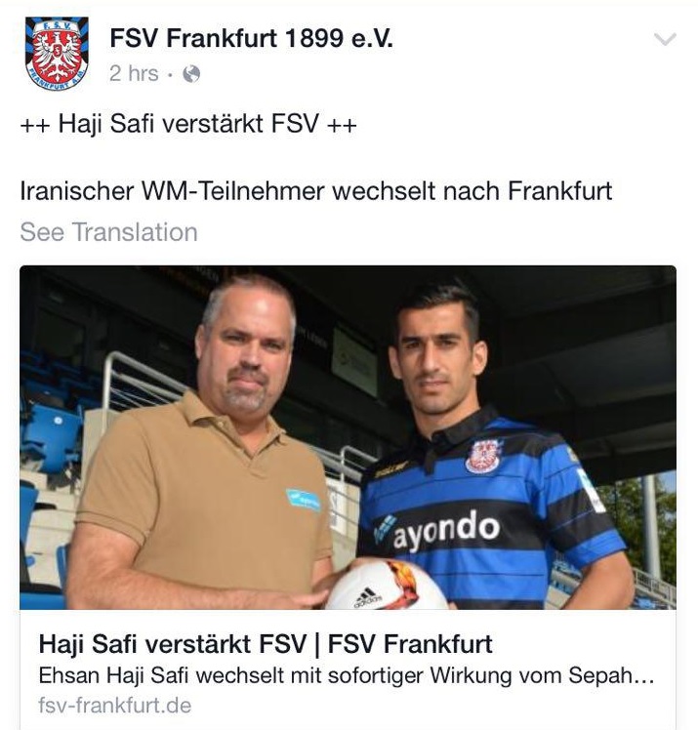Viewport: 698px width, 730px height.
Task: Open the Haji Safi article photo
Action: coord(348,437)
